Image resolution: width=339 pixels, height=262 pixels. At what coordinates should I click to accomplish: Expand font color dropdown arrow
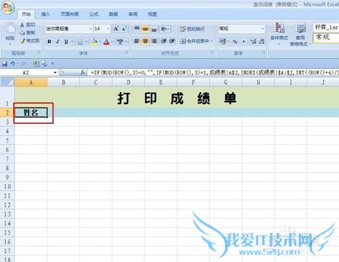point(112,42)
